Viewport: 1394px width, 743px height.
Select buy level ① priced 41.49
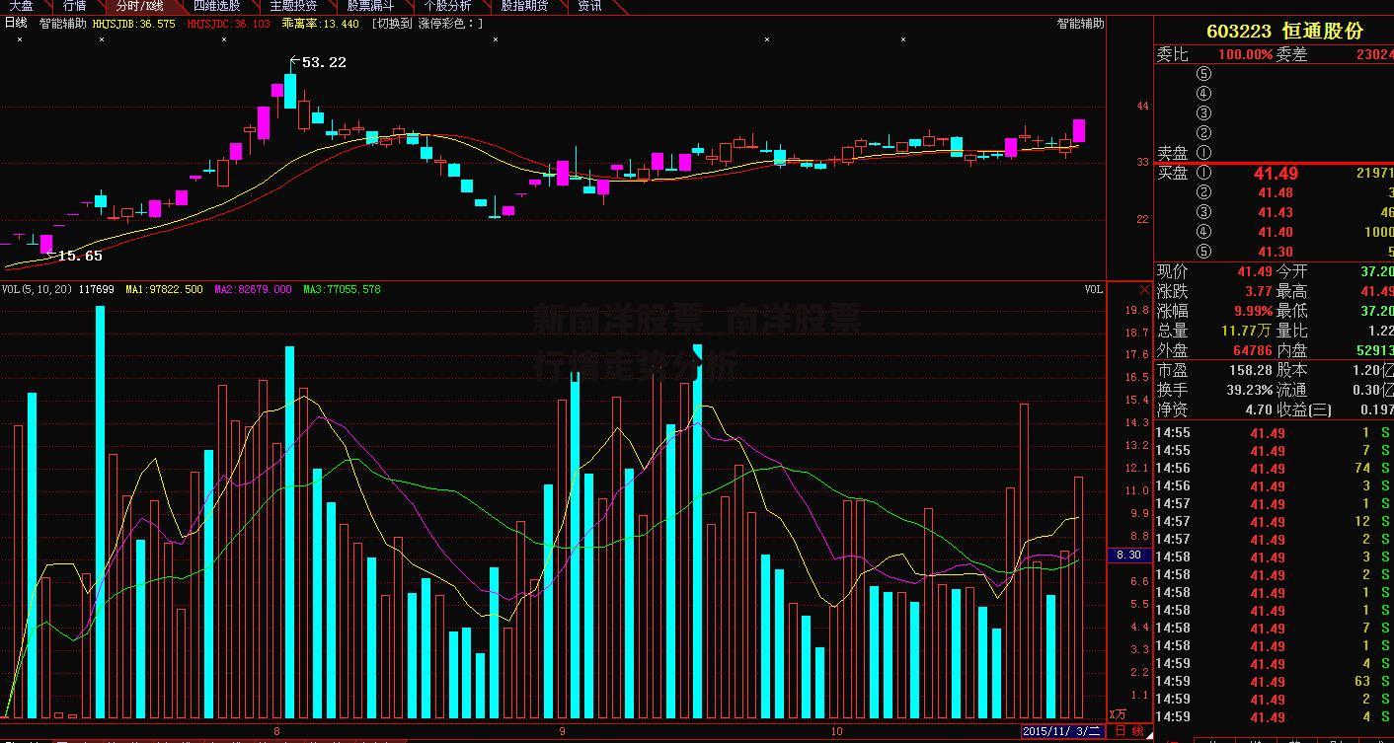click(x=1203, y=173)
